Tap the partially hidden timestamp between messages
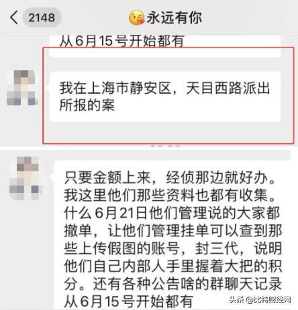The width and height of the screenshot is (298, 310). coord(165,146)
